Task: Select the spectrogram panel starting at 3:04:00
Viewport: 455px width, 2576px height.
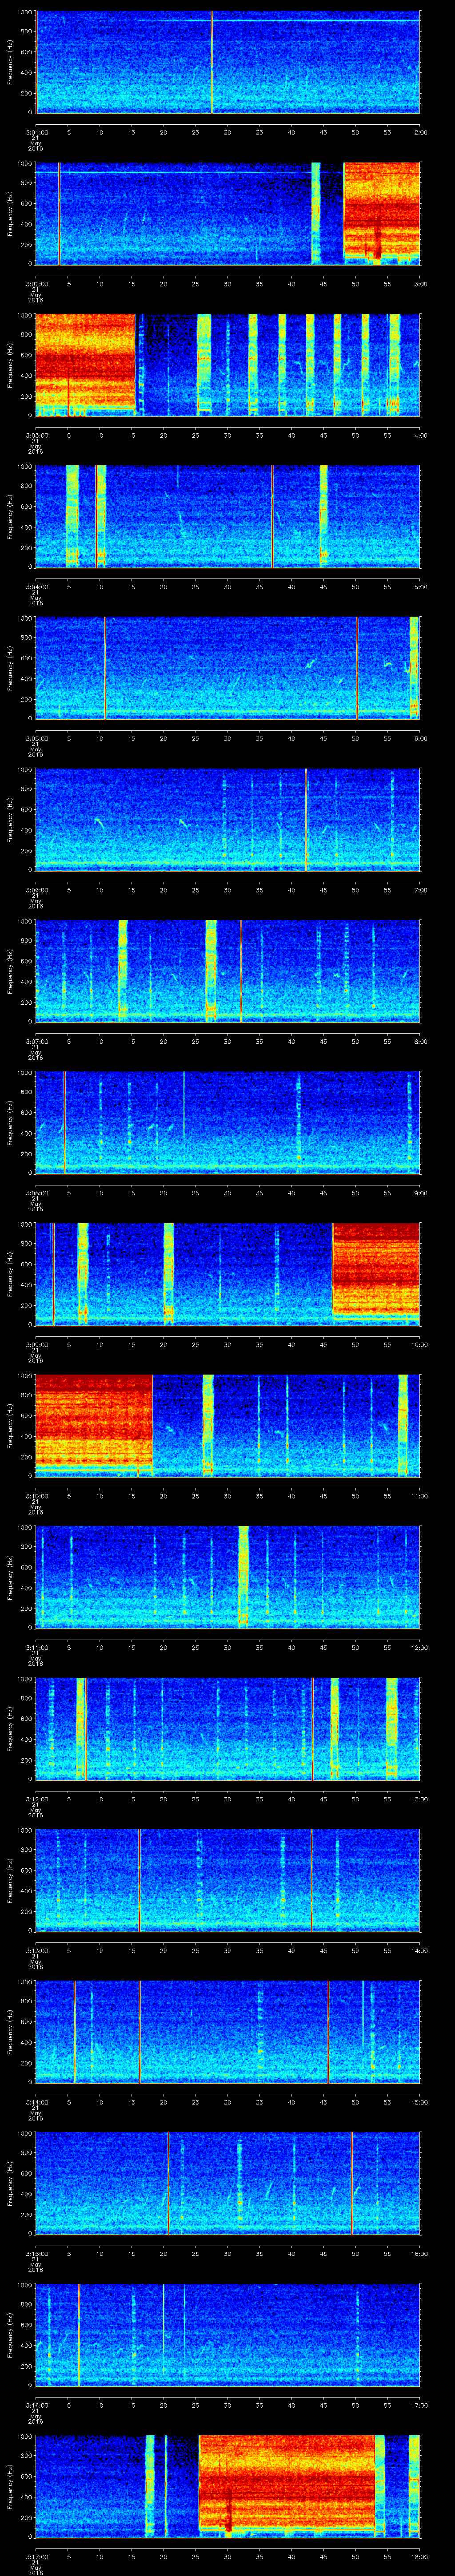Action: [227, 516]
